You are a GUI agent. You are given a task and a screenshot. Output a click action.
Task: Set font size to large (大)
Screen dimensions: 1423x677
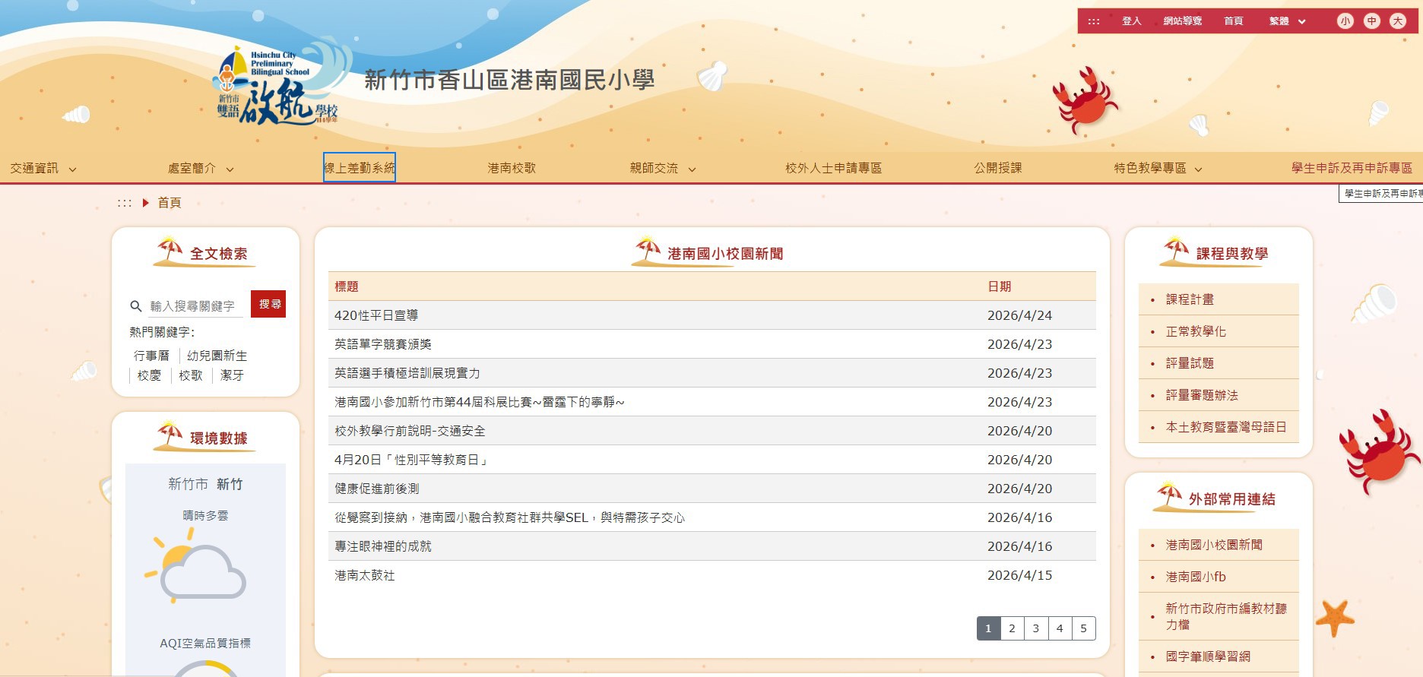pos(1398,21)
